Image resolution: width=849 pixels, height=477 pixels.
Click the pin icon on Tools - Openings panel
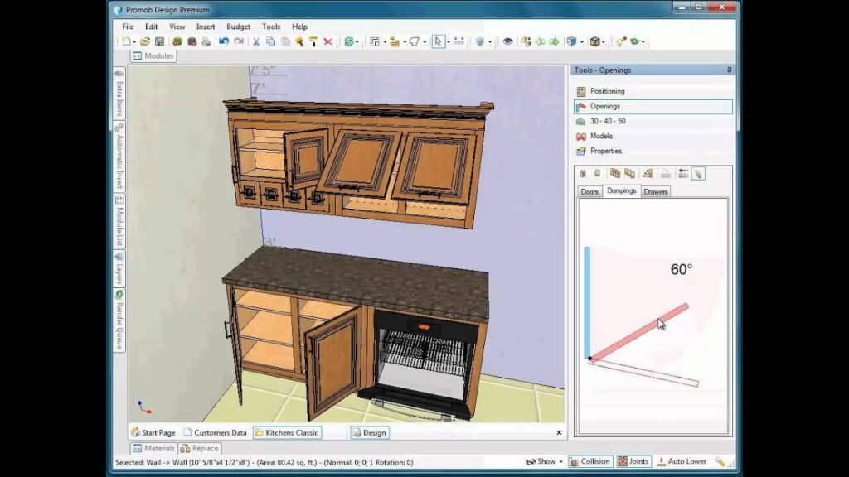[x=729, y=70]
